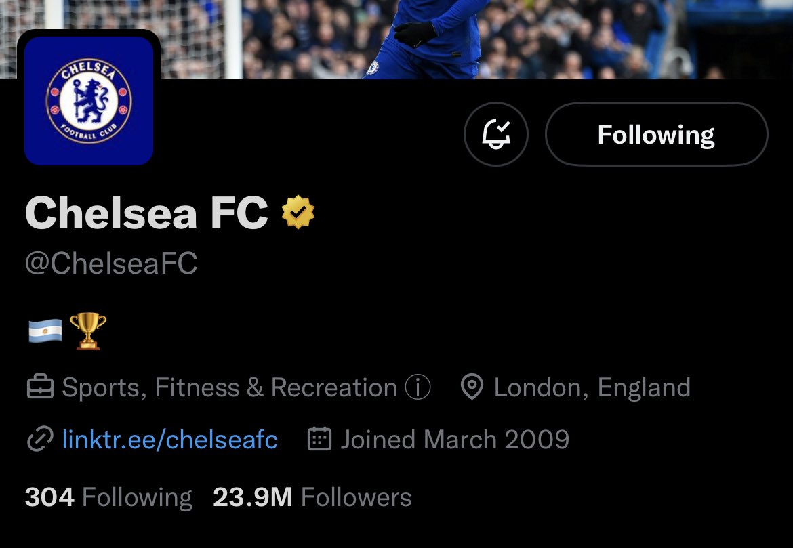This screenshot has height=548, width=793.
Task: Open the 304 Following list
Action: pyautogui.click(x=108, y=497)
